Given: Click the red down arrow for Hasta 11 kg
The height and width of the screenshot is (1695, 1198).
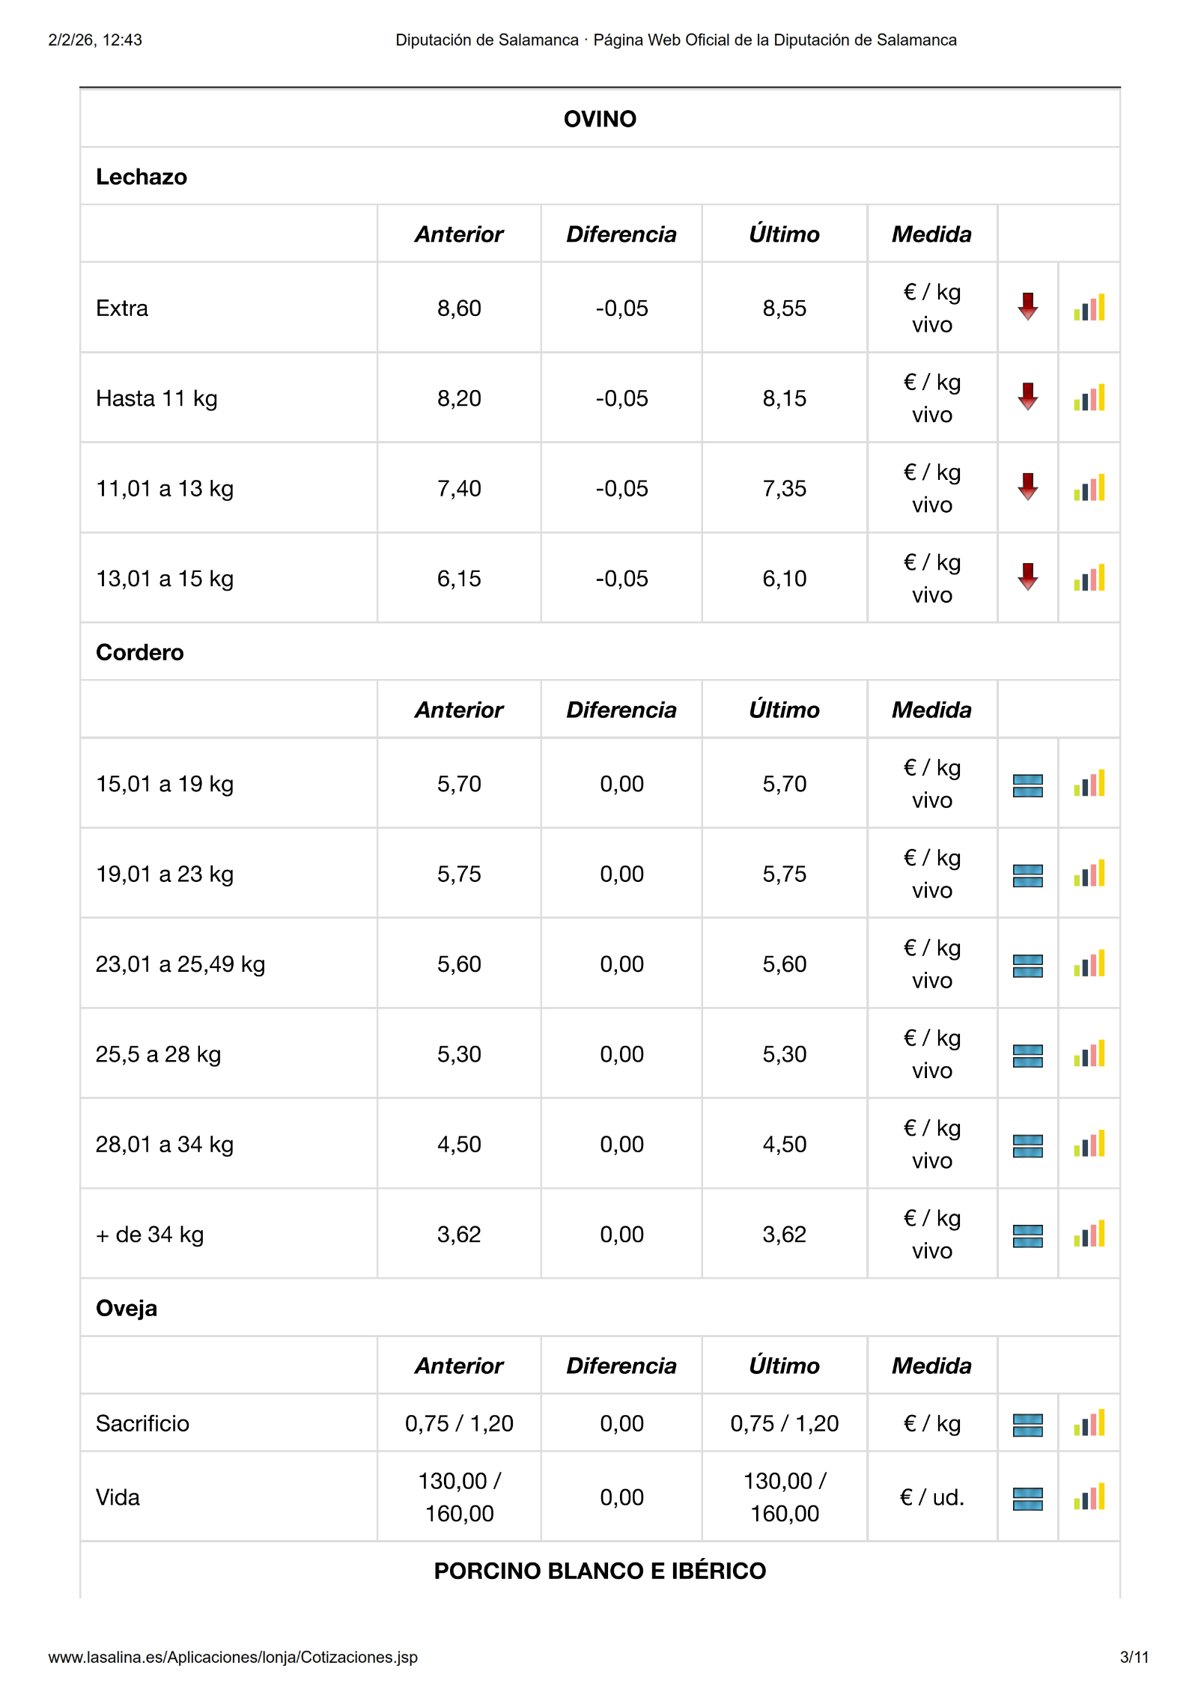Looking at the screenshot, I should pyautogui.click(x=1027, y=397).
